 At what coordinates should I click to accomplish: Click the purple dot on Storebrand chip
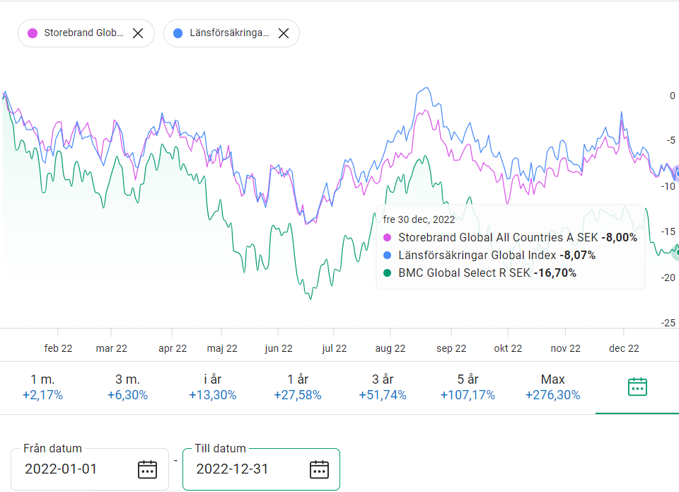[32, 33]
